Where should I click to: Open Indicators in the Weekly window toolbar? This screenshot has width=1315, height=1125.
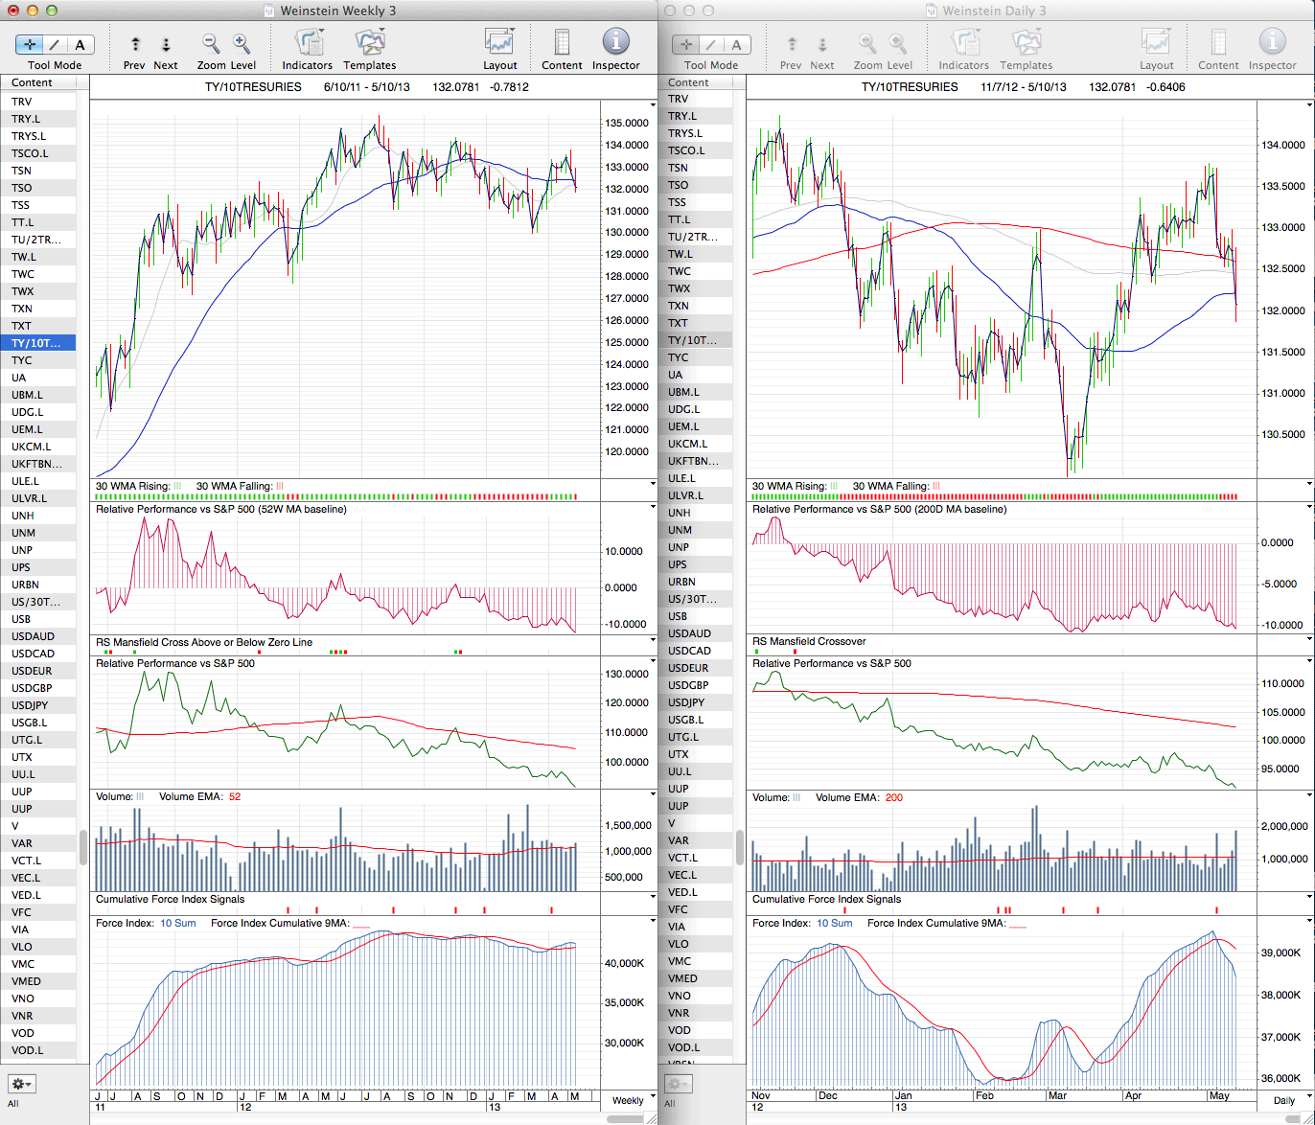pos(308,44)
